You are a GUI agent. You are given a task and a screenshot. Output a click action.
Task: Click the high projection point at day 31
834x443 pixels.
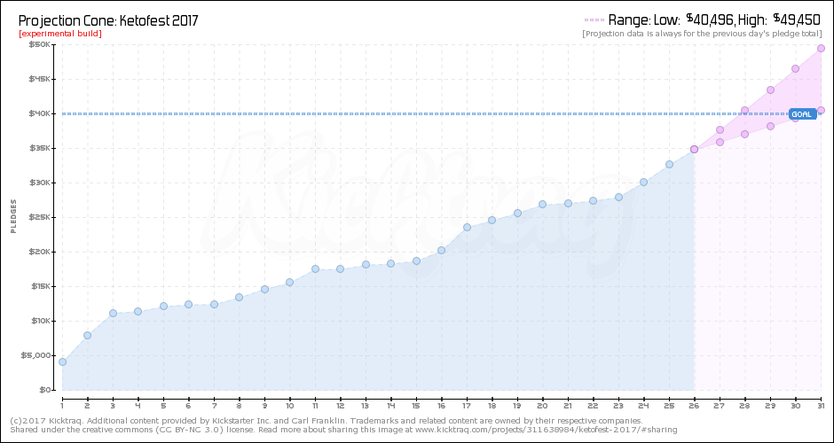[x=821, y=49]
